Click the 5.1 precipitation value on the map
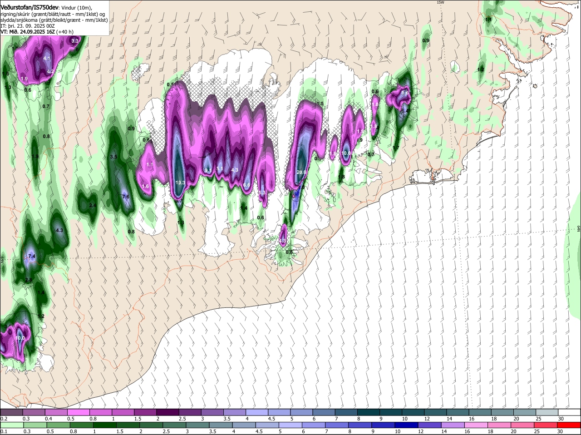This screenshot has height=435, width=581. (220, 168)
